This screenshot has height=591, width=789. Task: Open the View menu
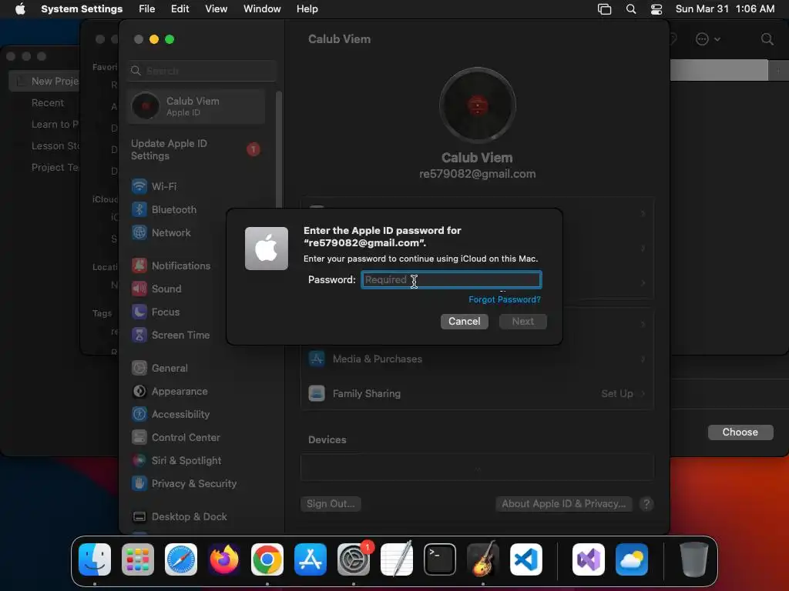tap(216, 9)
